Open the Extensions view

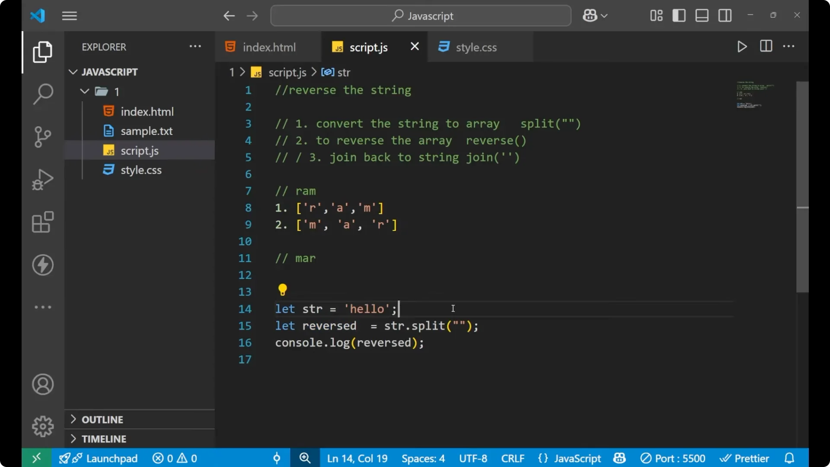[42, 222]
